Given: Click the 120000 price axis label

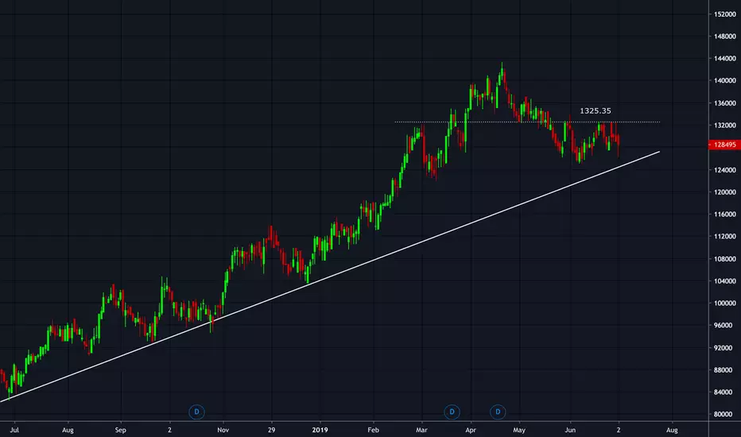Looking at the screenshot, I should coord(725,191).
